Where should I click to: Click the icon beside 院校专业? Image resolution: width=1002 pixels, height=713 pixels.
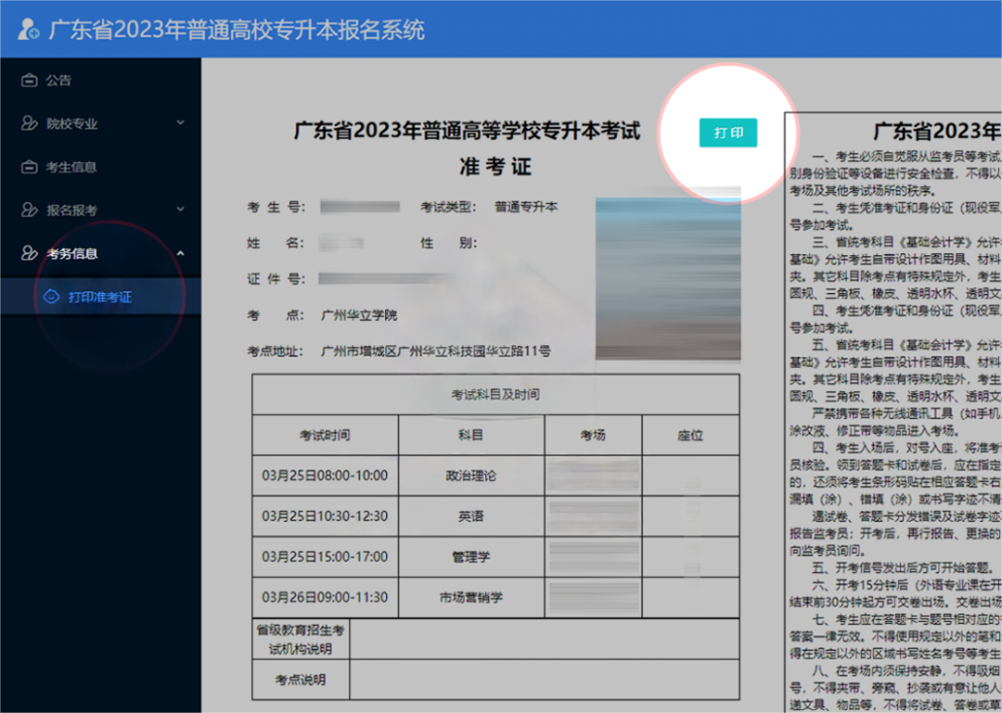[29, 123]
